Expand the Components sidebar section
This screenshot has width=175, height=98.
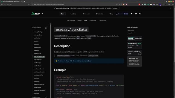click(x=46, y=97)
